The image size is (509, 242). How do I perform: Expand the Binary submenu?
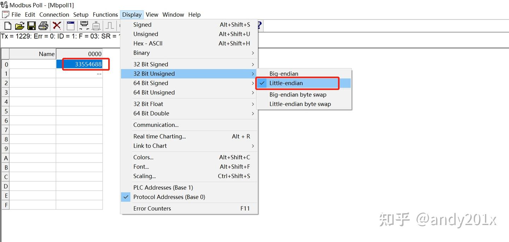[x=141, y=53]
